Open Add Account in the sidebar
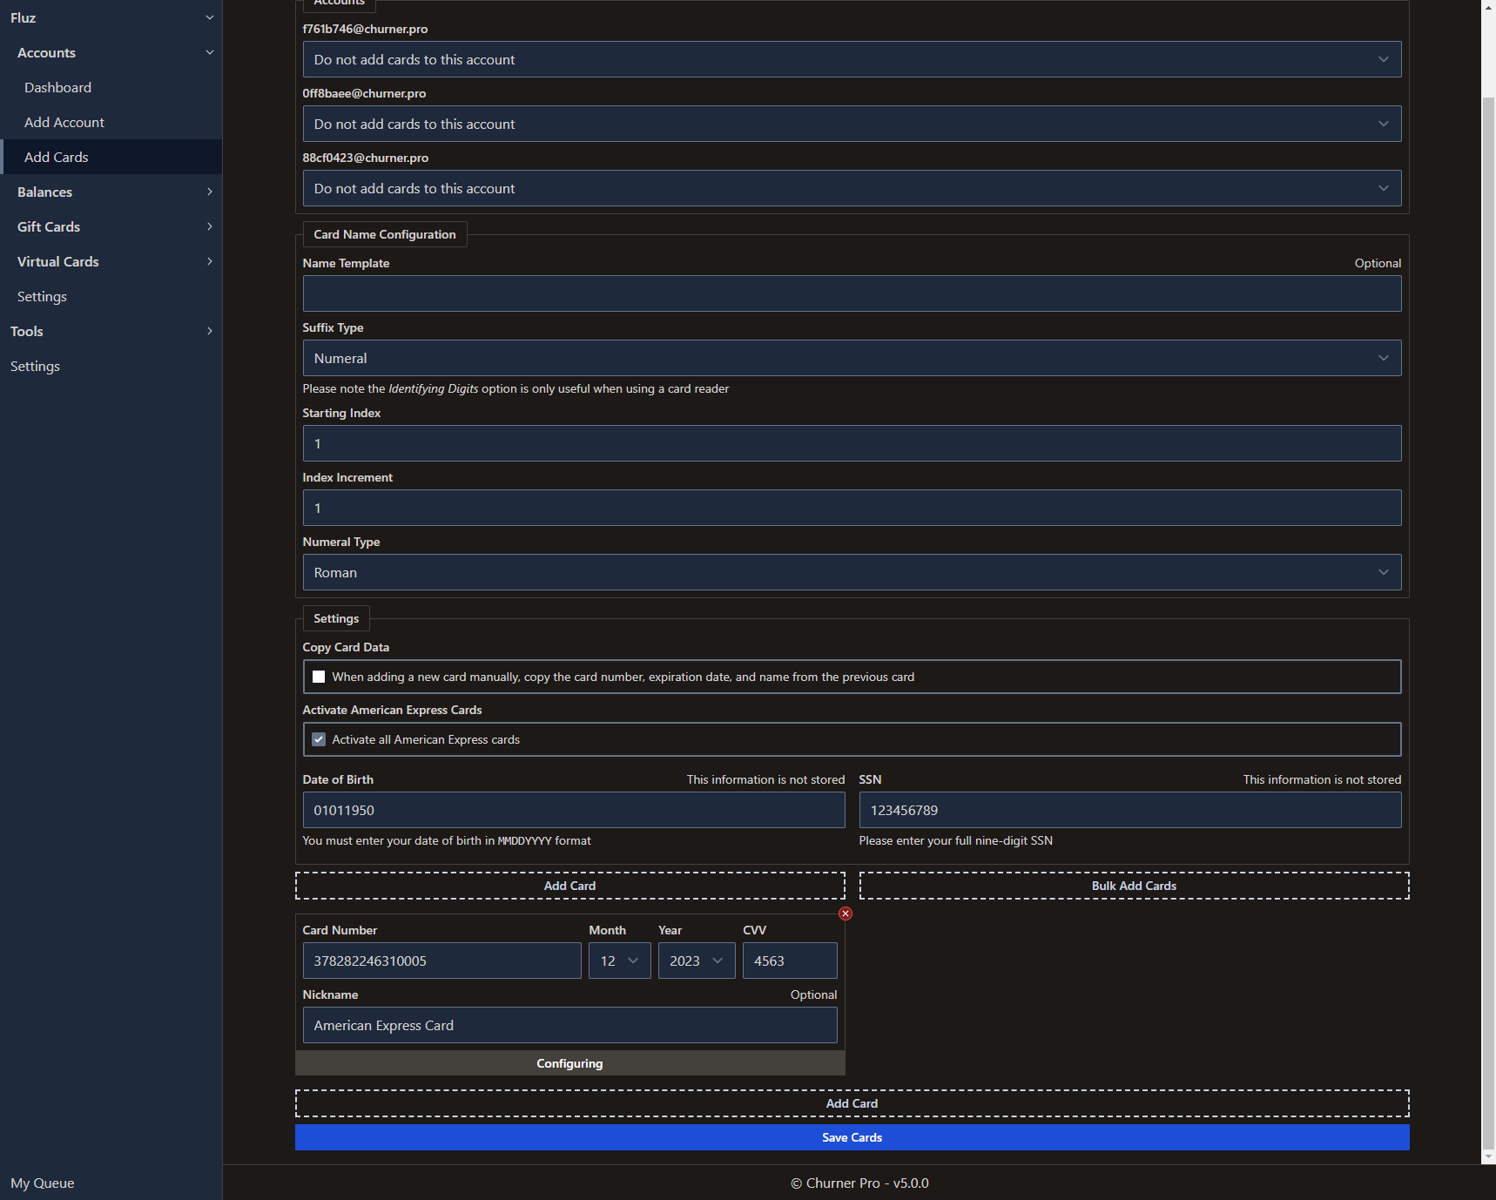 [64, 122]
